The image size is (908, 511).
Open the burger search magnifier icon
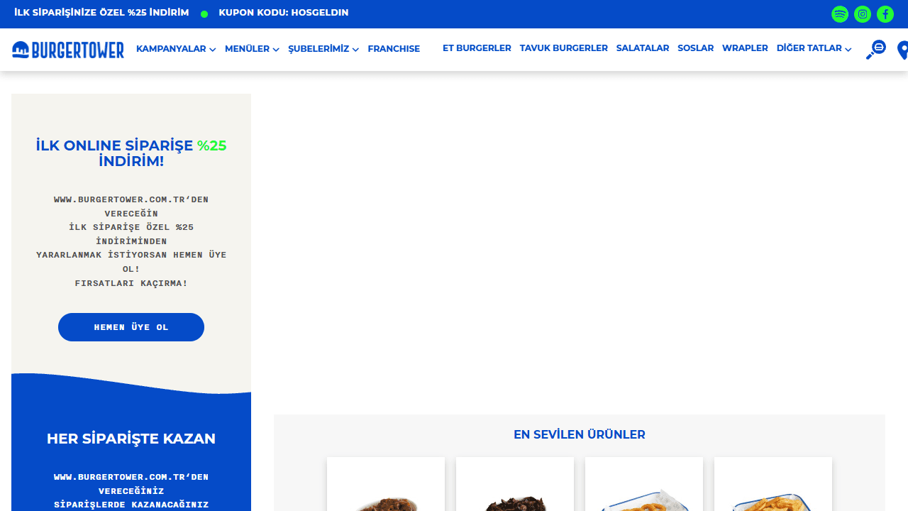[x=875, y=50]
